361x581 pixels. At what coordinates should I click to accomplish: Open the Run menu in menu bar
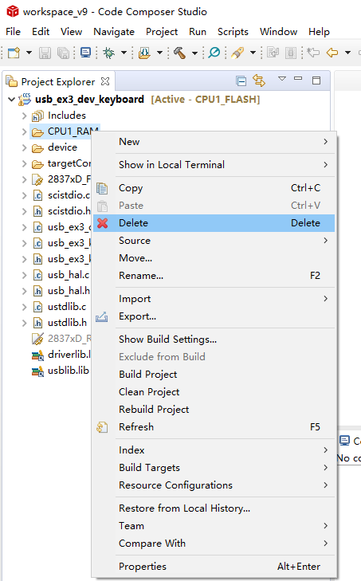click(198, 32)
